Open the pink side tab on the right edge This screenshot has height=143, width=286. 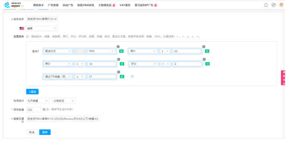[x=283, y=78]
